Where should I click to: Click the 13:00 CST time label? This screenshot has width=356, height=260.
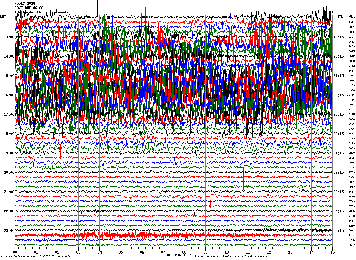click(x=9, y=37)
